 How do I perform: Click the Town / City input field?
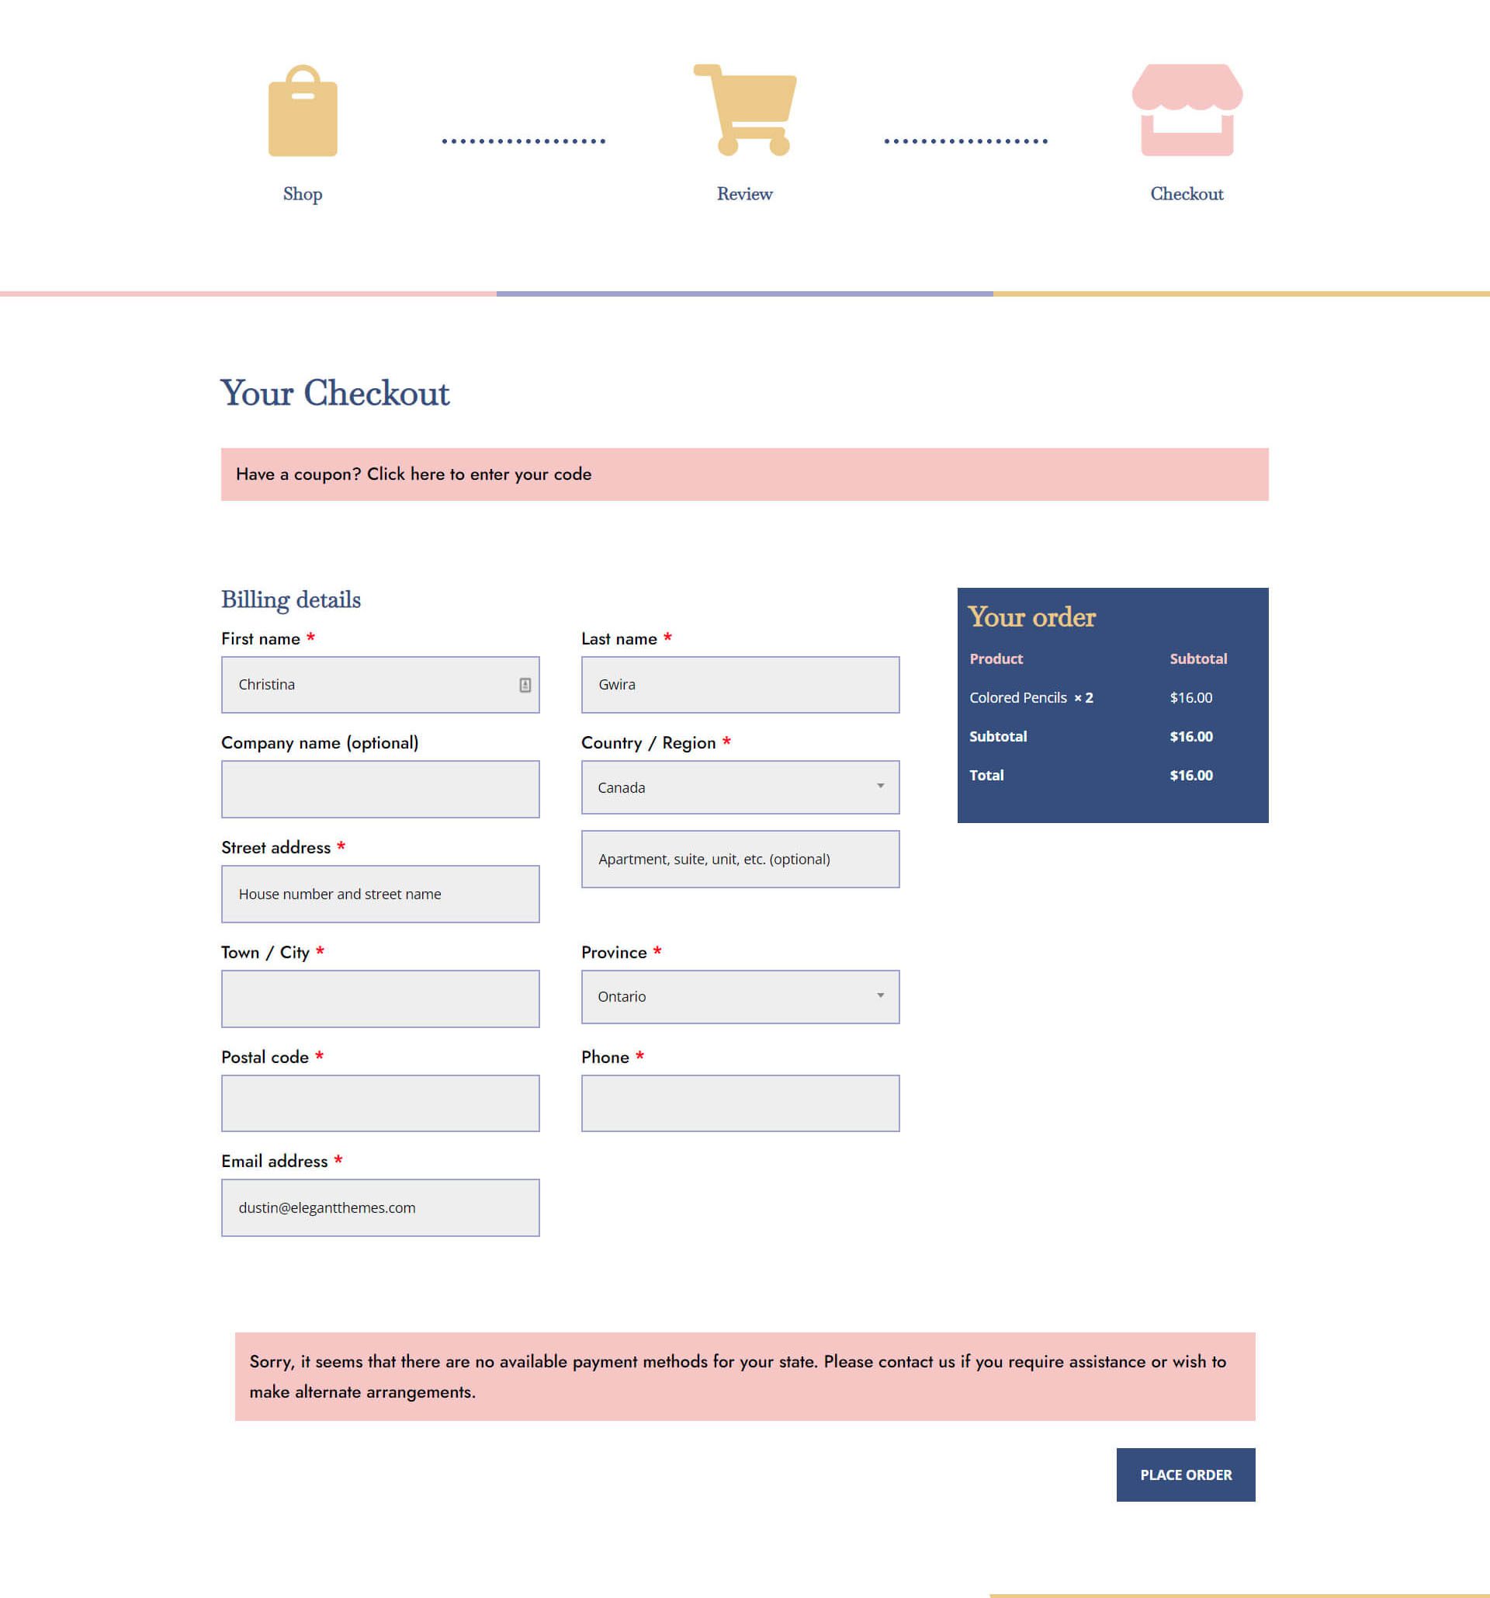pyautogui.click(x=381, y=997)
